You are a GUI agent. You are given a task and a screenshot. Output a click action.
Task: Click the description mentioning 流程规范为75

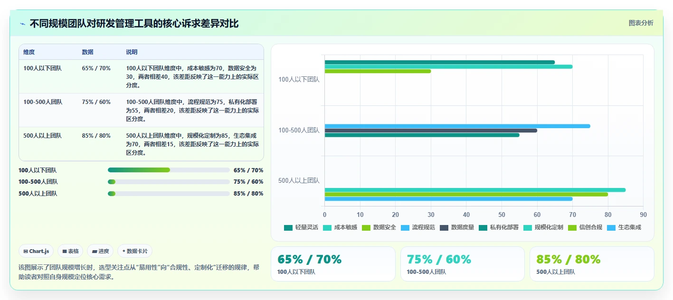pyautogui.click(x=192, y=111)
